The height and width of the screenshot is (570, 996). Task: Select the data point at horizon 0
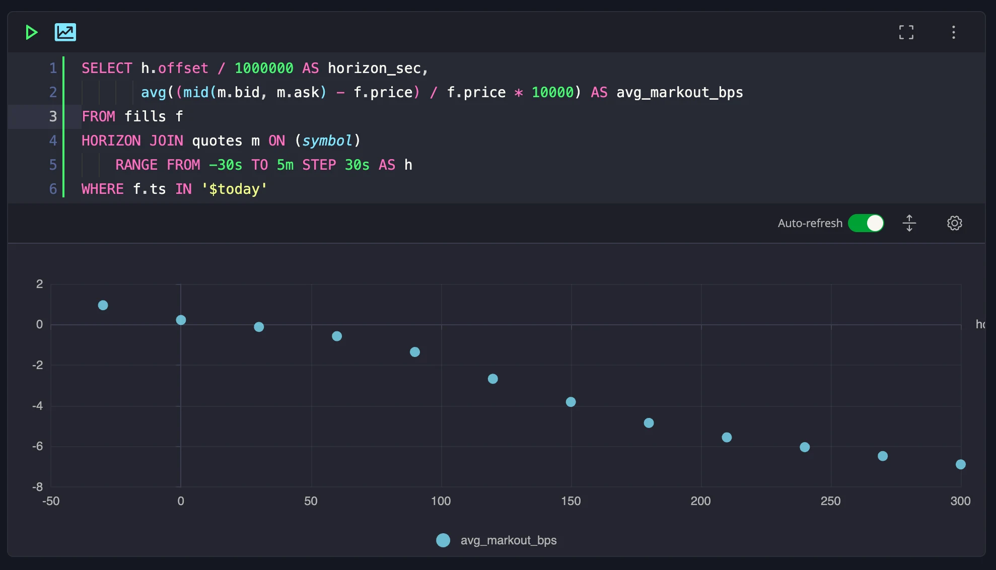coord(181,320)
